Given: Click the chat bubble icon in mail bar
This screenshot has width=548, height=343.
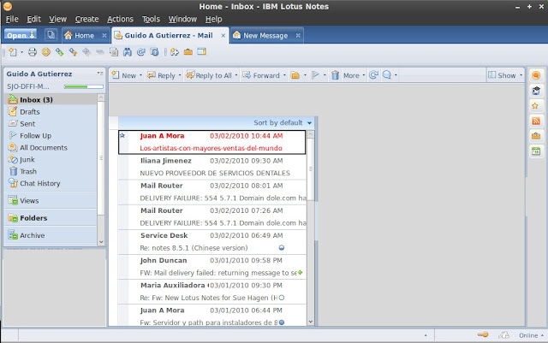Looking at the screenshot, I should [x=387, y=75].
